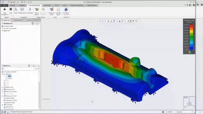203x114 pixels.
Task: Click the Add Simulation plus icon
Action: (5, 9)
